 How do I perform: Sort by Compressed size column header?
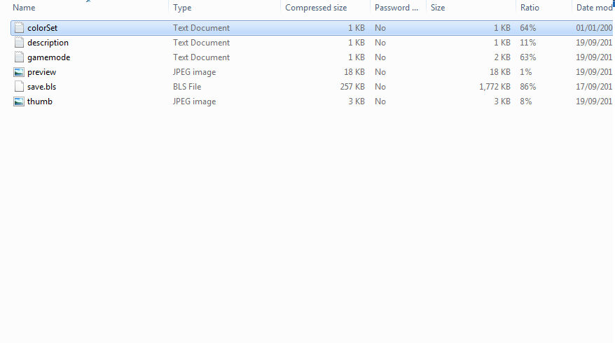[x=316, y=8]
